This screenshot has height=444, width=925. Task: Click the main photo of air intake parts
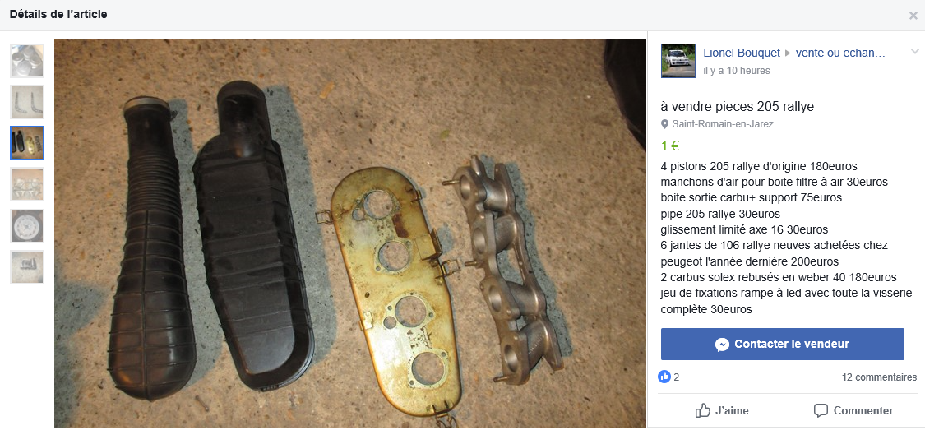click(x=350, y=234)
